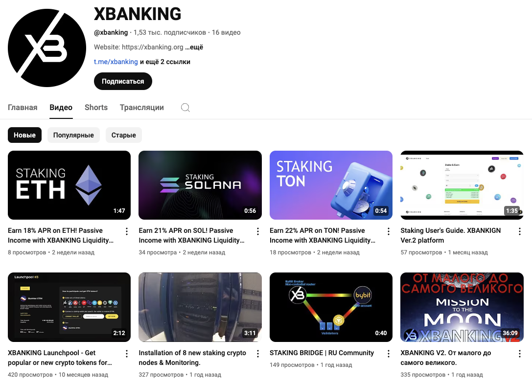Open the STAKING SOLANA video thumbnail
The image size is (532, 385).
click(200, 185)
